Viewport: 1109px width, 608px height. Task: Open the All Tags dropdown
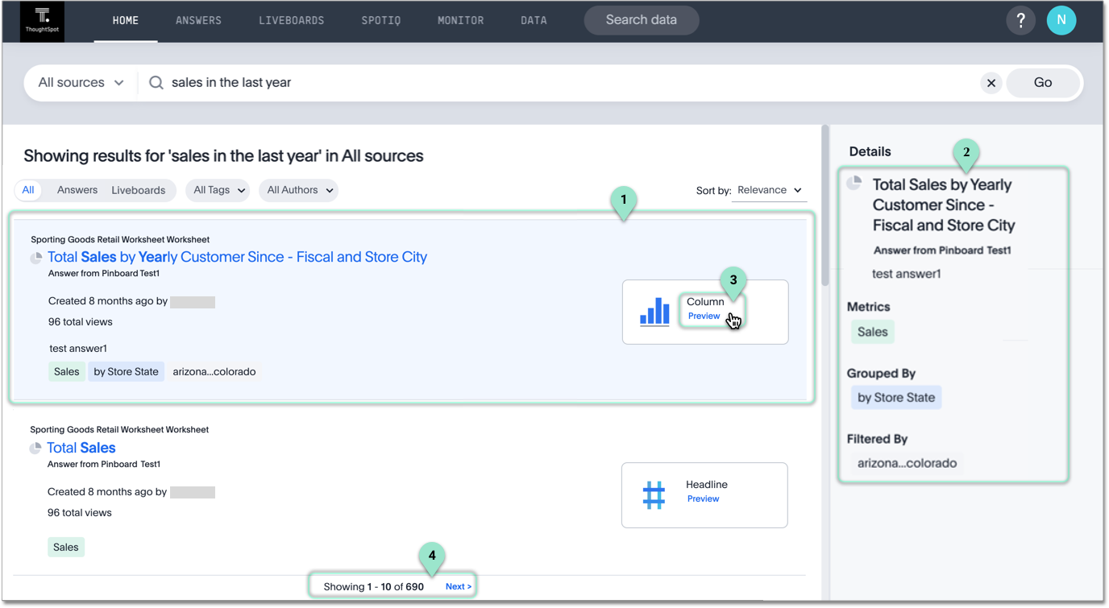click(x=218, y=190)
